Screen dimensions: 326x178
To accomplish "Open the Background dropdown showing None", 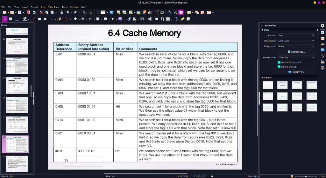I will point(296,46).
